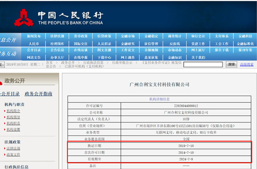
Task: Go to 在线申报 section
Action: point(81,58)
